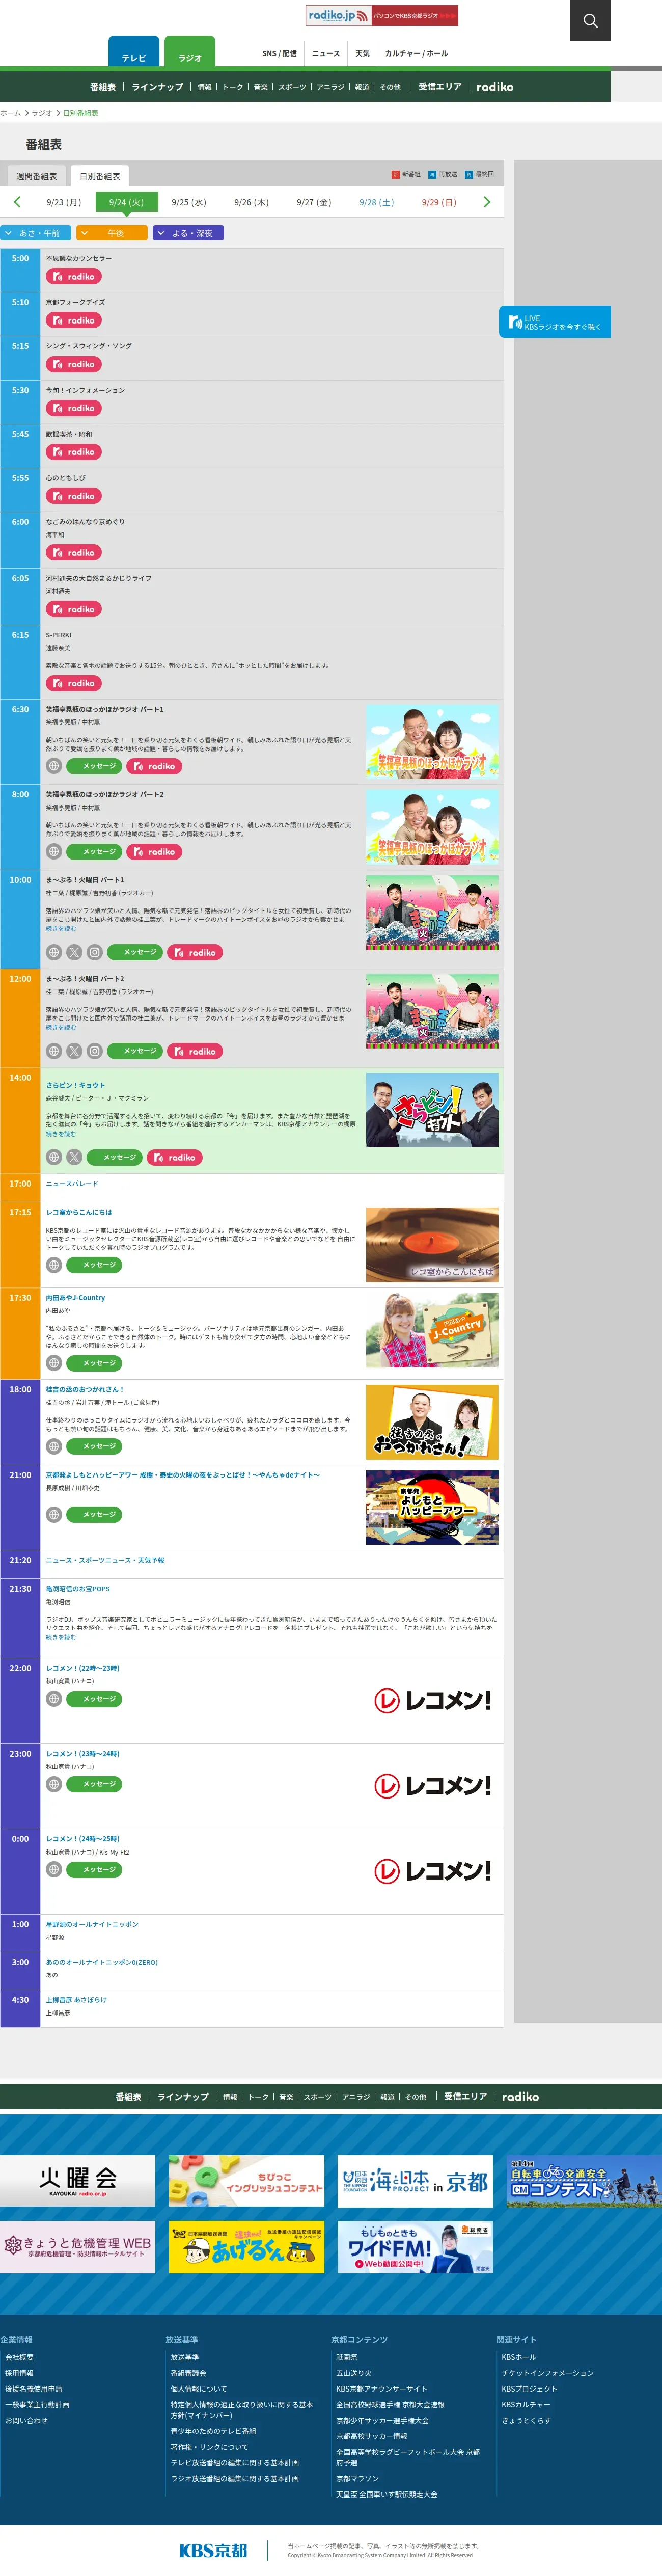Open 祇園祭 footer link
The image size is (662, 2576).
click(x=347, y=2357)
